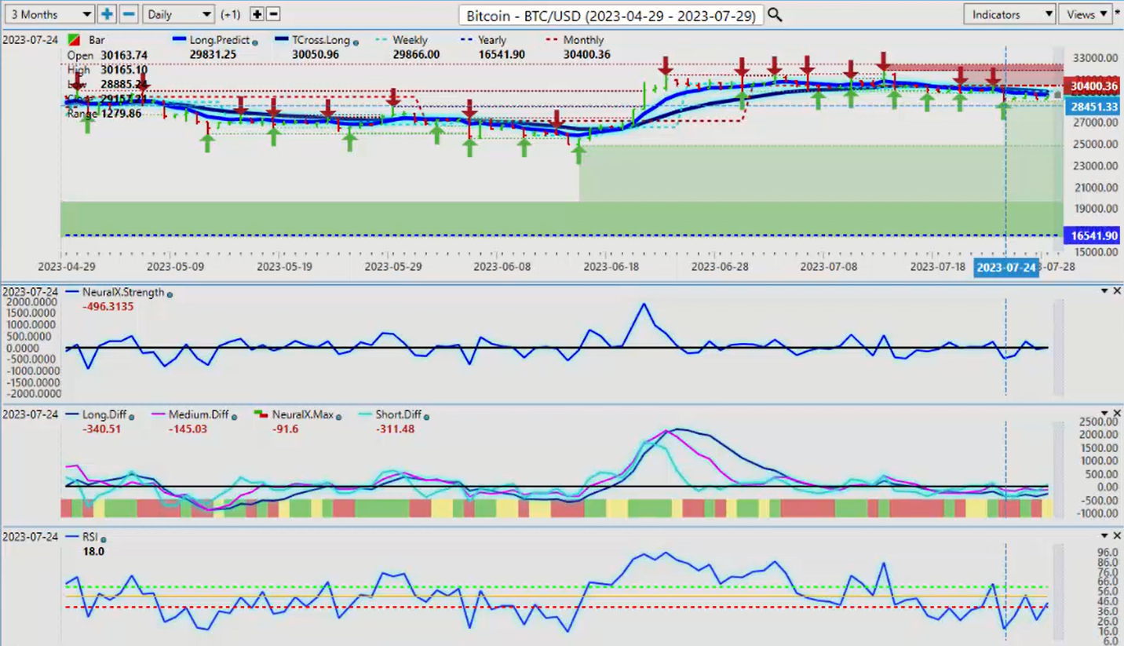Click the RSI value 18.0
This screenshot has height=646, width=1124.
point(93,551)
